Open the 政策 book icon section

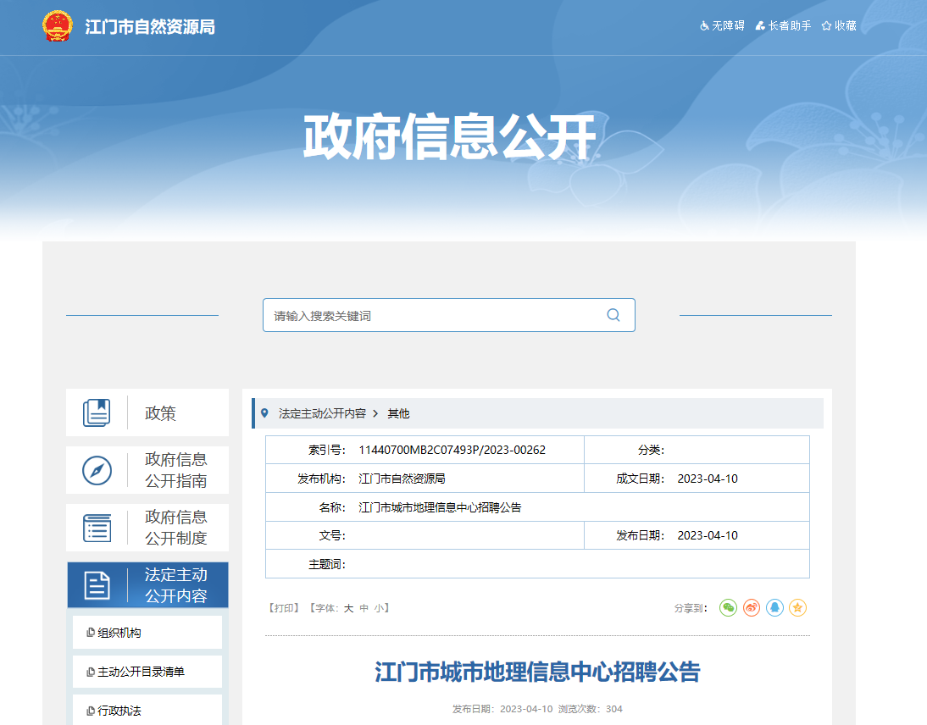pos(97,413)
